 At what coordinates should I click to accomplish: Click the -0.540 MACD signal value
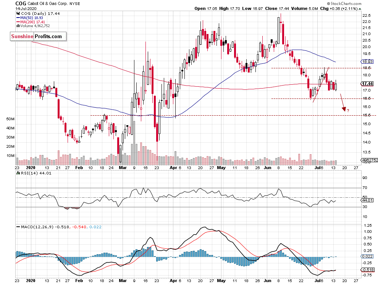(79, 227)
